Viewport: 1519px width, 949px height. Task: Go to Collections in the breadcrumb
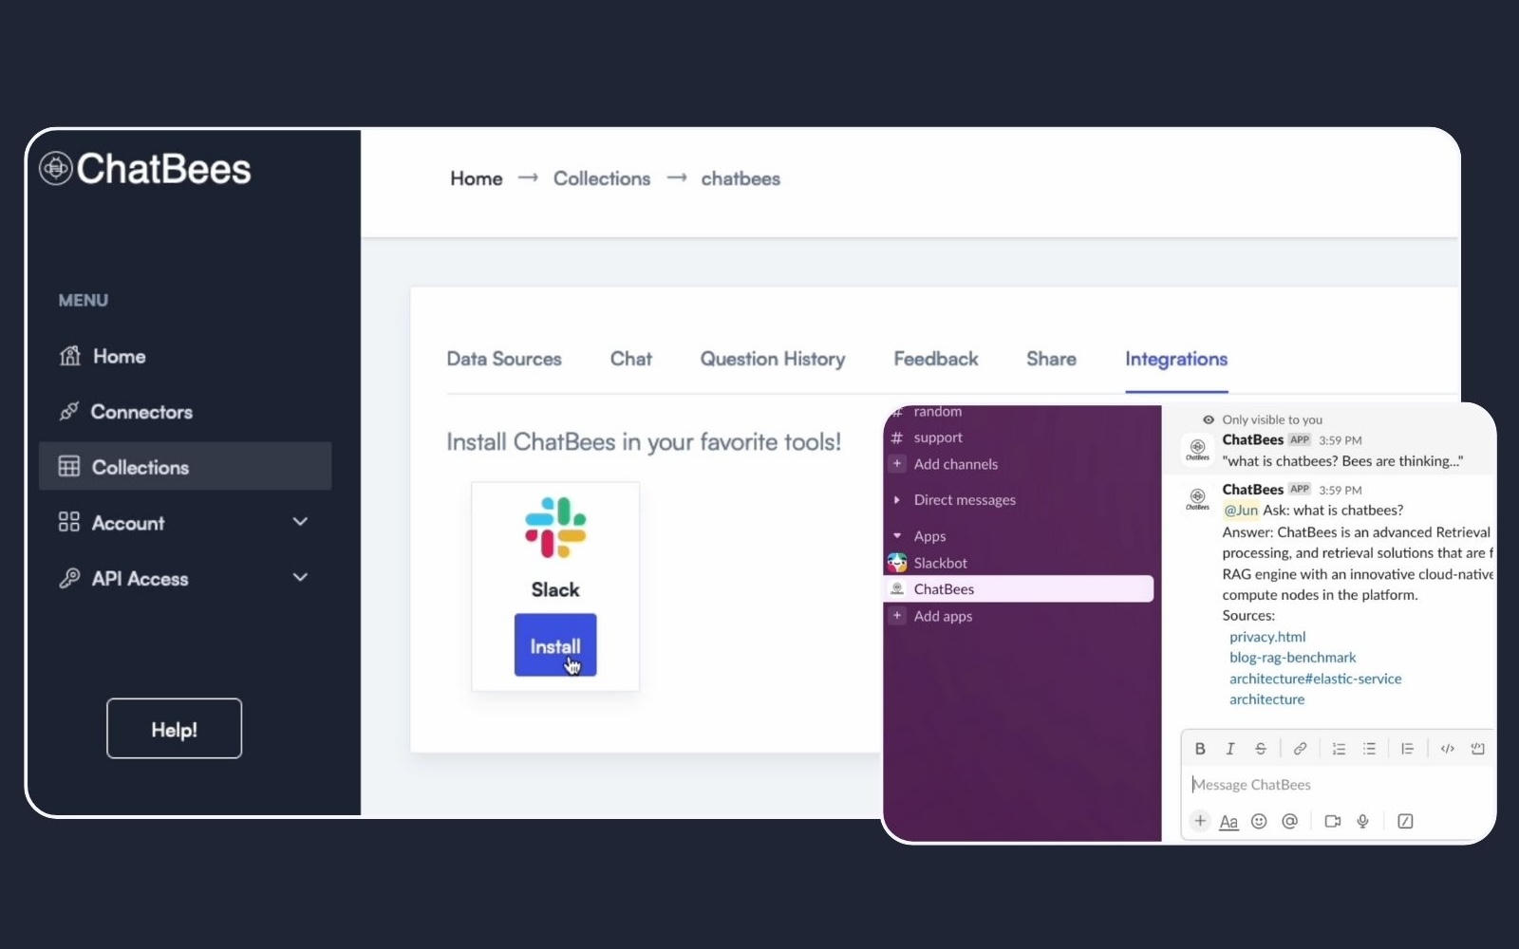click(x=602, y=178)
